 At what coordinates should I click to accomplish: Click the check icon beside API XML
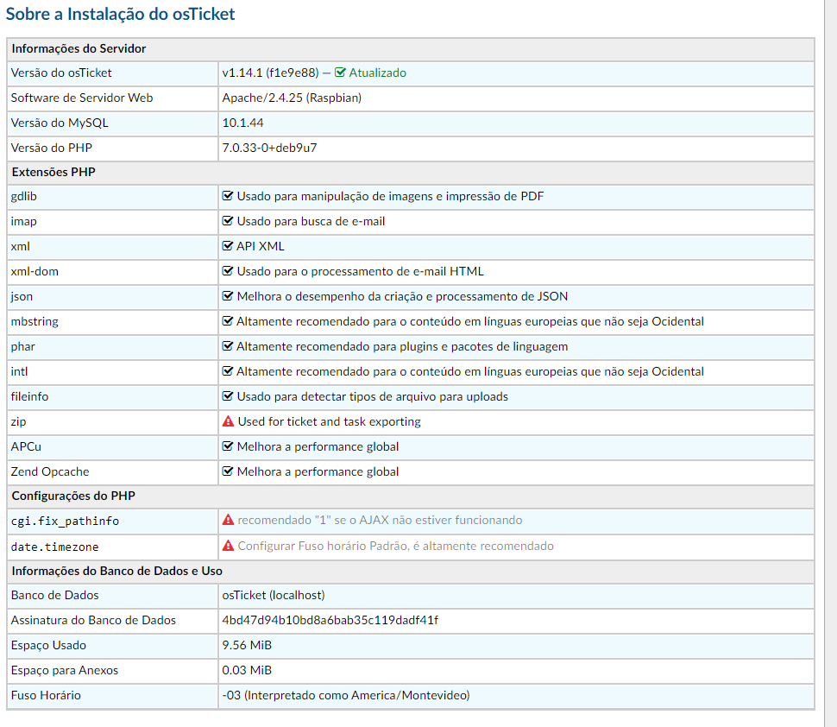(228, 246)
